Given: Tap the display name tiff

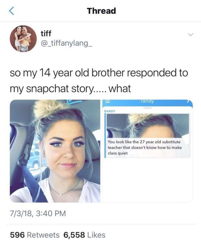Looking at the screenshot, I should point(46,33).
